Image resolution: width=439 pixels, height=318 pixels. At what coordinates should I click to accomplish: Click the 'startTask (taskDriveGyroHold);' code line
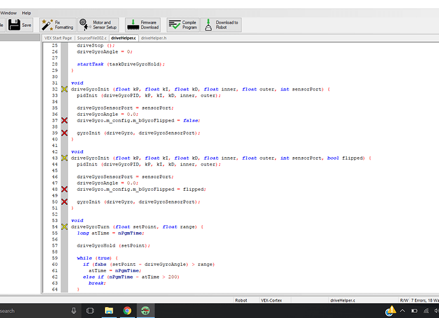(121, 64)
